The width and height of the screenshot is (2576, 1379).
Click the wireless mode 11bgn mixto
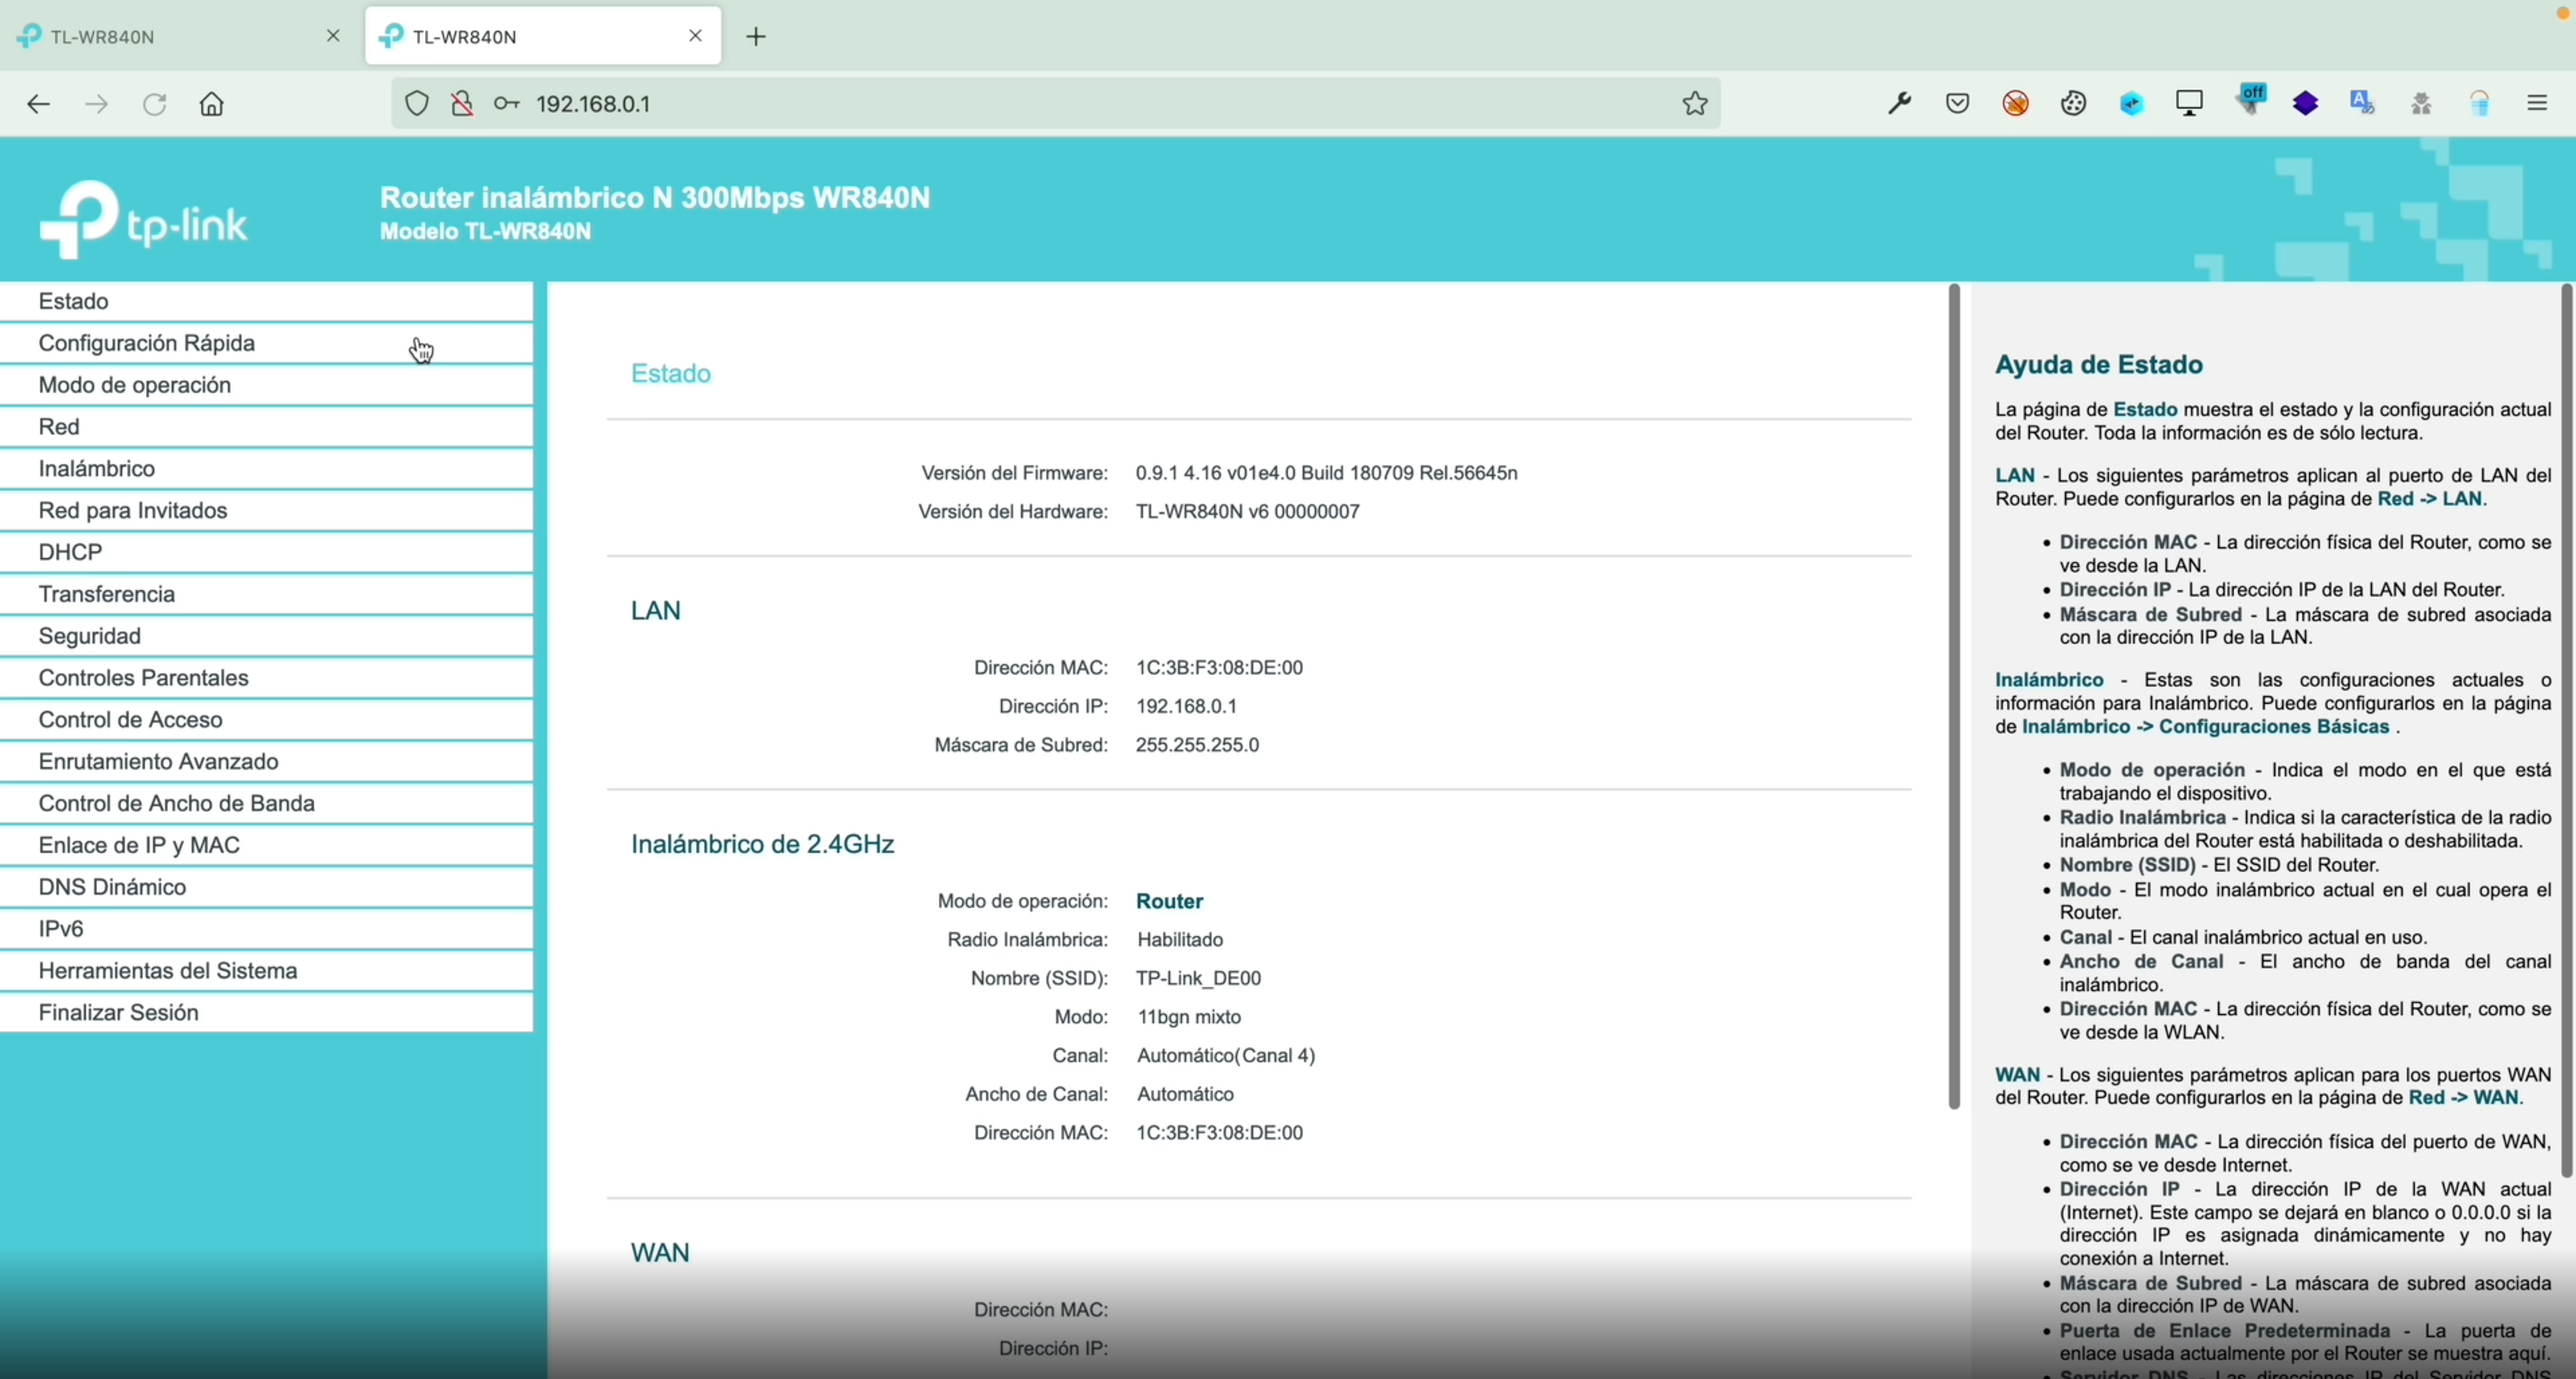point(1189,1017)
